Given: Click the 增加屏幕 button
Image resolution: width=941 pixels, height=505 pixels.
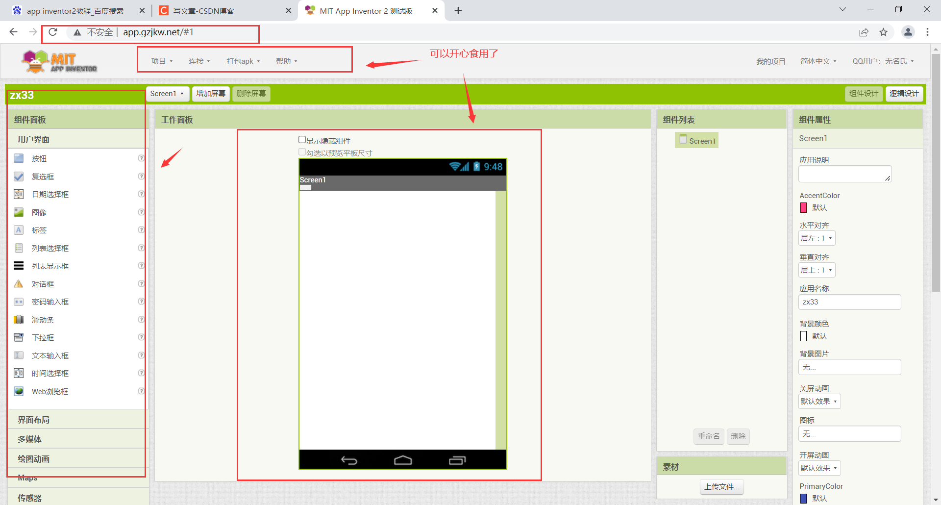Looking at the screenshot, I should click(211, 94).
